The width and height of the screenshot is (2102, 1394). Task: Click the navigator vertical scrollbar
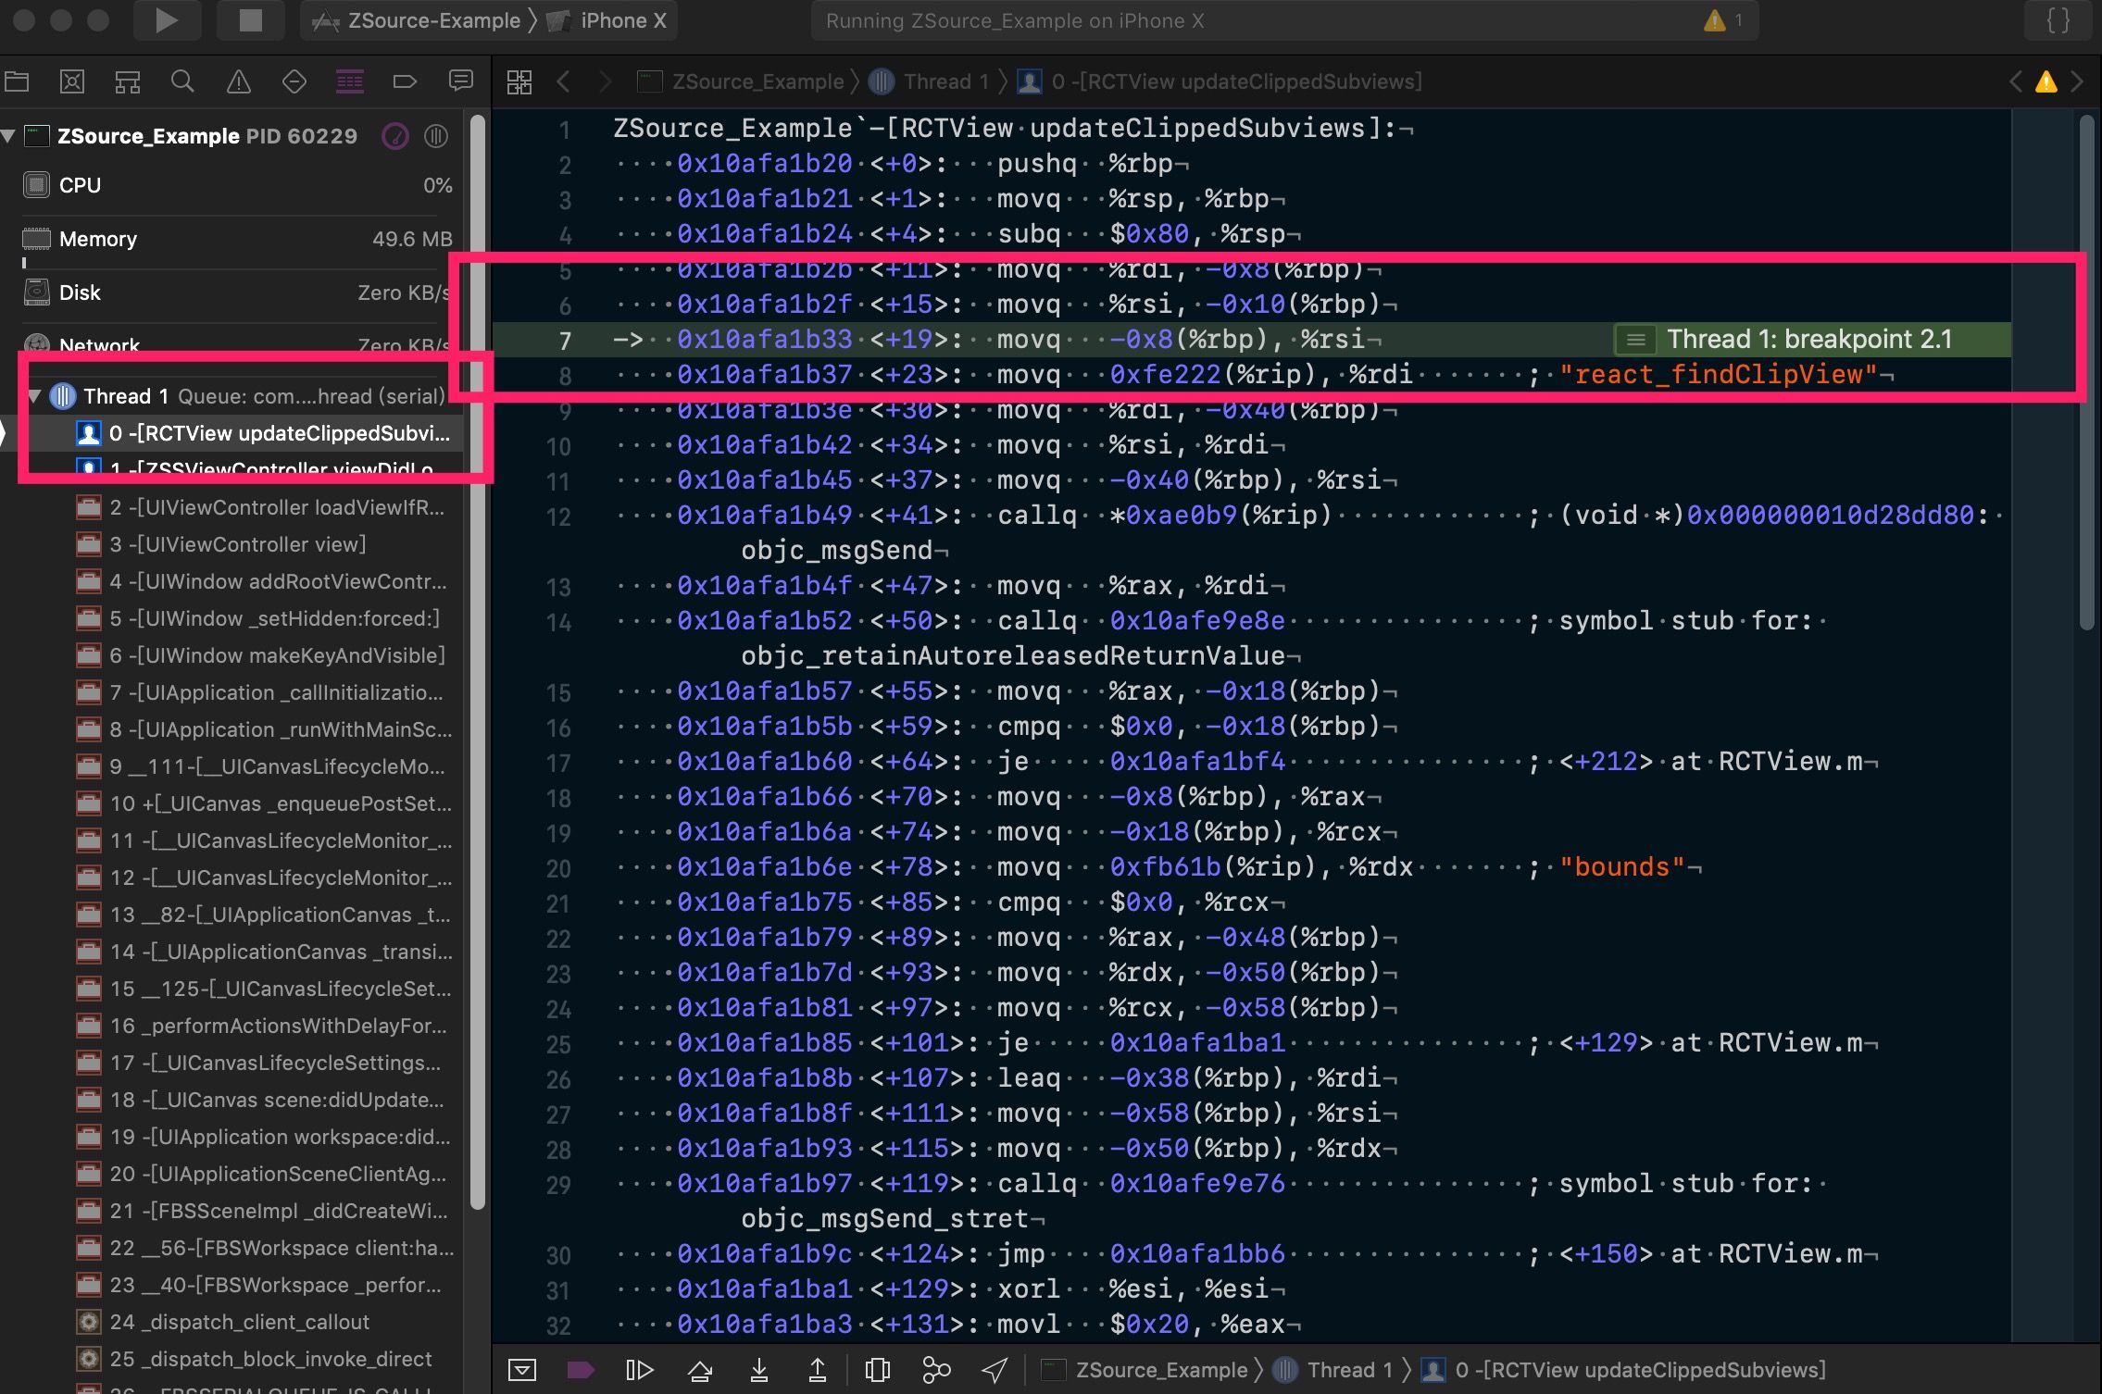click(478, 661)
